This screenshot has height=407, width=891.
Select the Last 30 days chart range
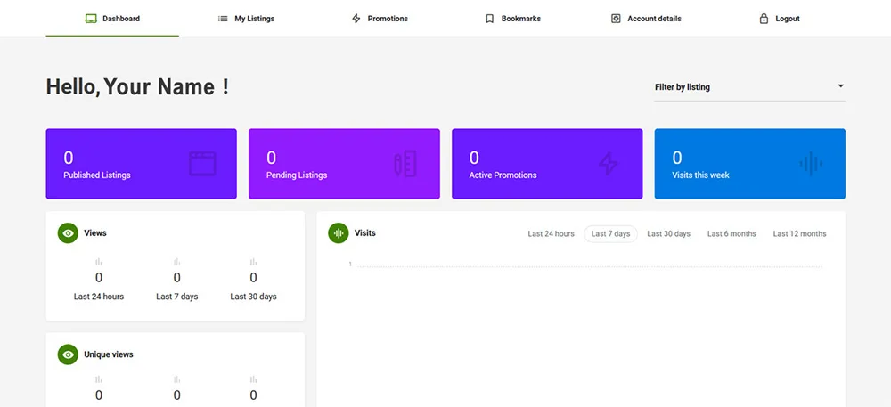click(x=668, y=234)
